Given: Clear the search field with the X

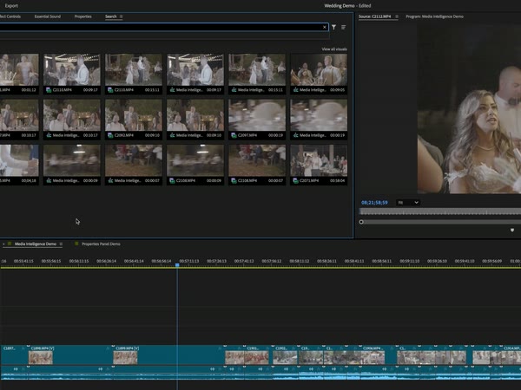Looking at the screenshot, I should pyautogui.click(x=325, y=27).
